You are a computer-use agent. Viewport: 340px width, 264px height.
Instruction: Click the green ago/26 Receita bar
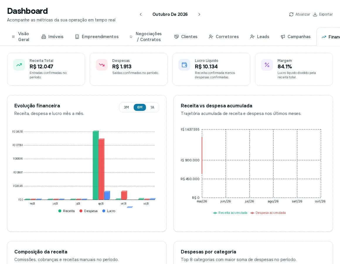[96, 165]
